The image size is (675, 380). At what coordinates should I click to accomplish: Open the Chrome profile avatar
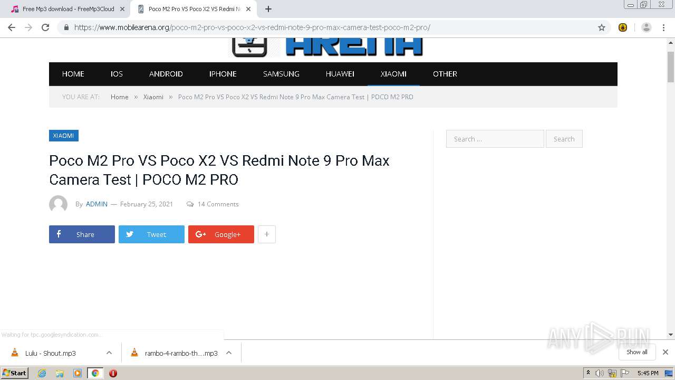point(647,27)
